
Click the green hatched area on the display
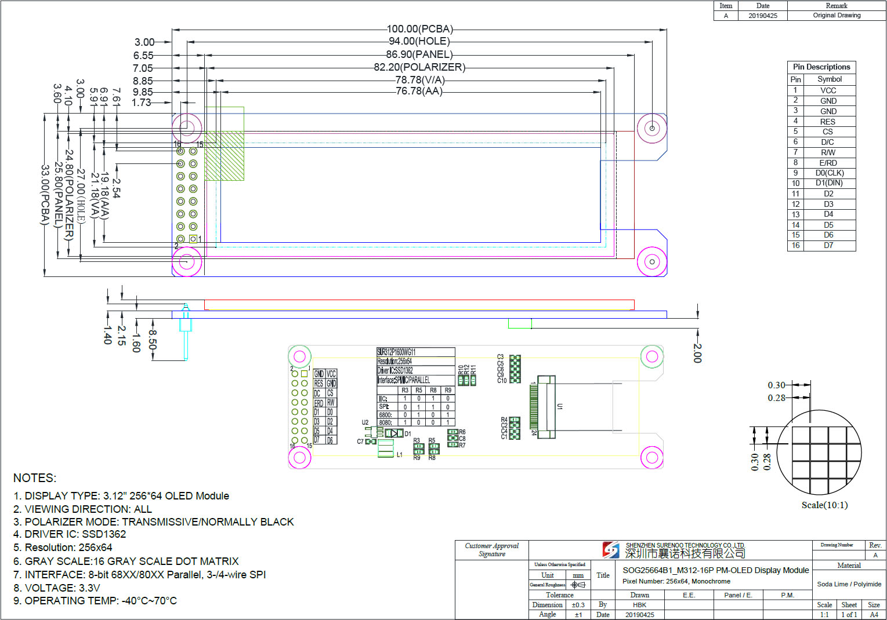(224, 155)
